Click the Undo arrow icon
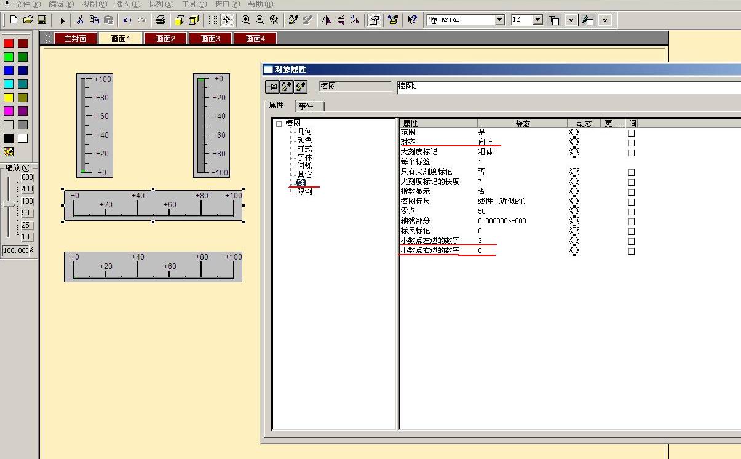This screenshot has width=741, height=459. coord(127,20)
